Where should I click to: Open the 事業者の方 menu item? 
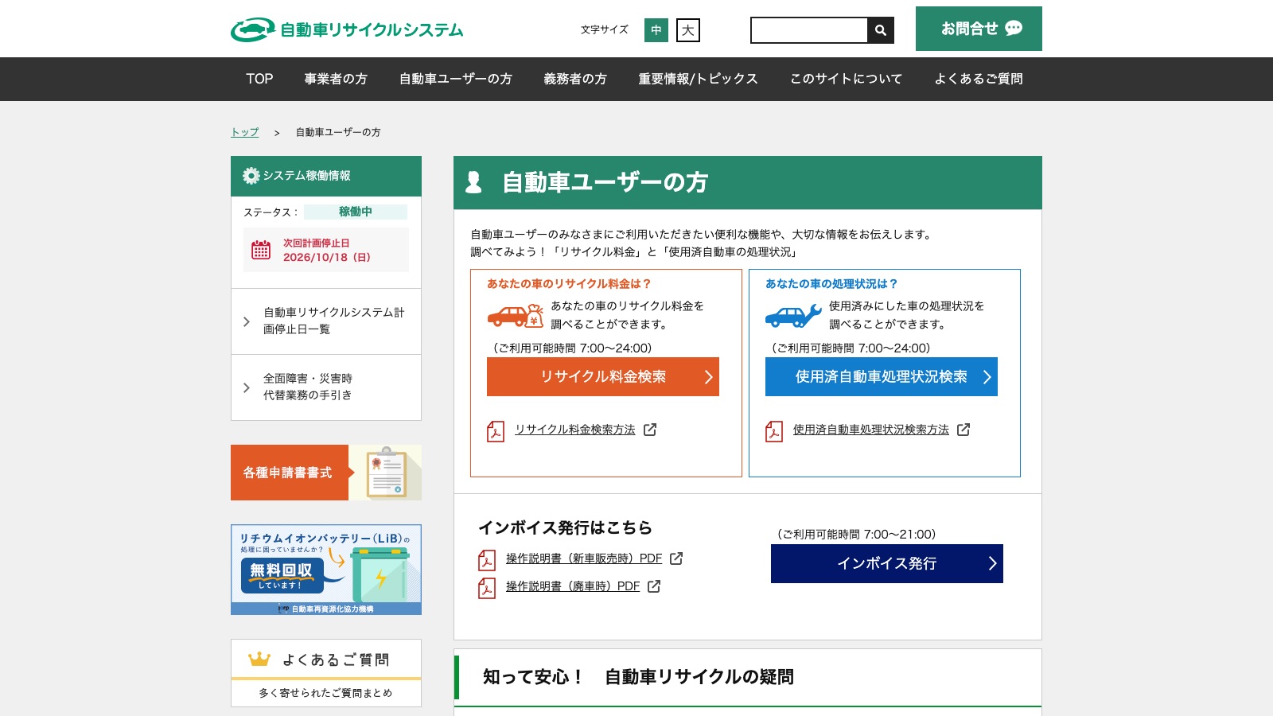(336, 79)
